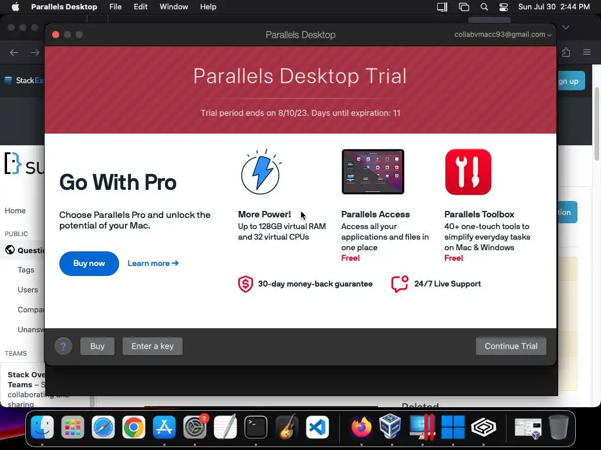Image resolution: width=601 pixels, height=450 pixels.
Task: Click the browser extensions puzzle icon
Action: point(566,52)
